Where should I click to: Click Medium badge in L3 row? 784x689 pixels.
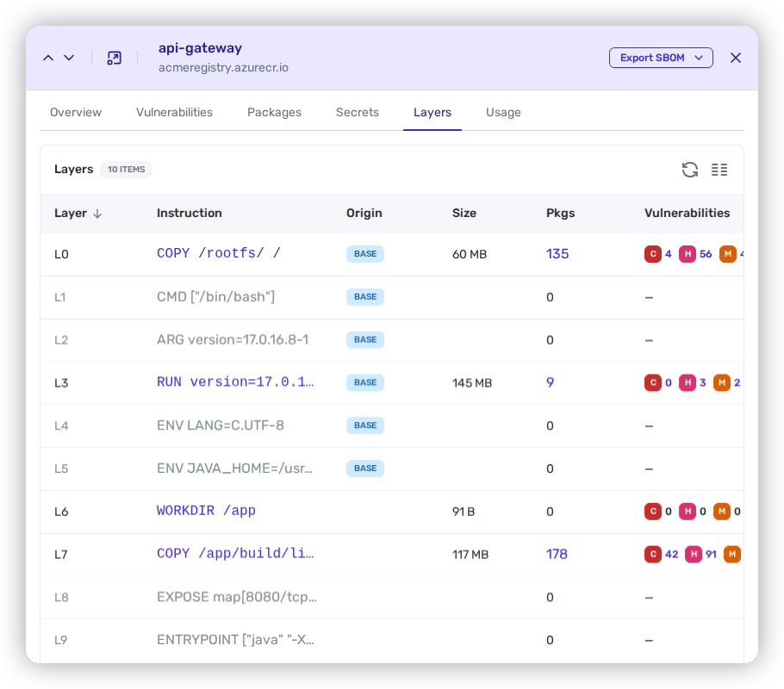[x=721, y=383]
